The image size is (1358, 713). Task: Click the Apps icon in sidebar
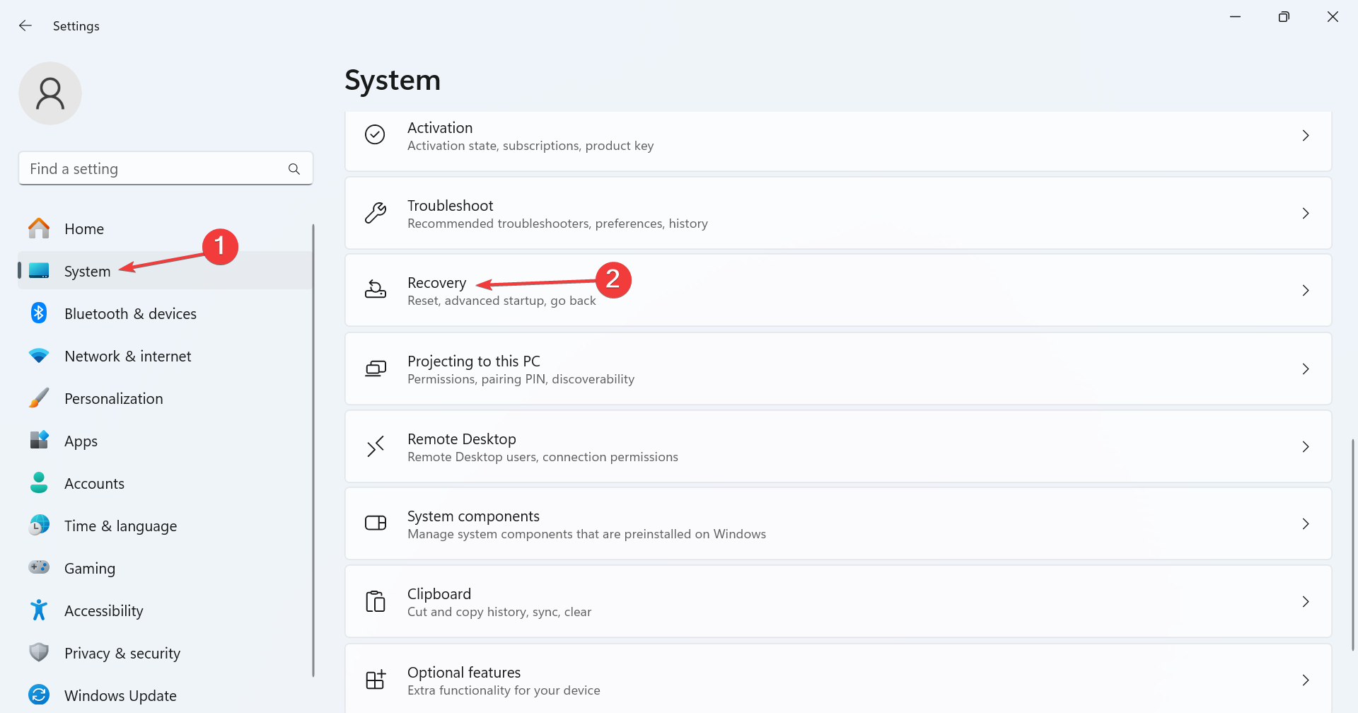pos(39,440)
